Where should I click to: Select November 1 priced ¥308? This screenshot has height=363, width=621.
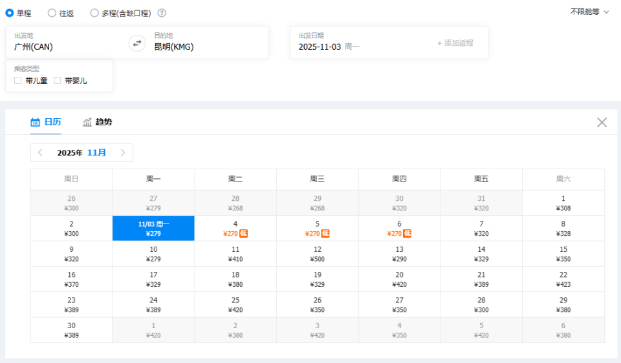pyautogui.click(x=563, y=203)
